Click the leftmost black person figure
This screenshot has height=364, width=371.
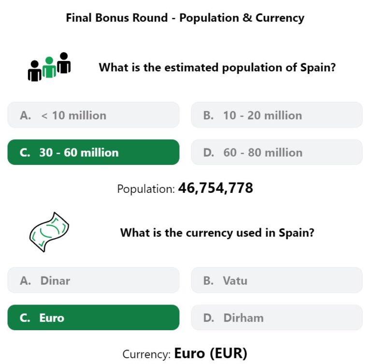pos(35,71)
